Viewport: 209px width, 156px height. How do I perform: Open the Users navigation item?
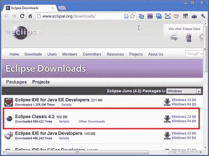52,54
